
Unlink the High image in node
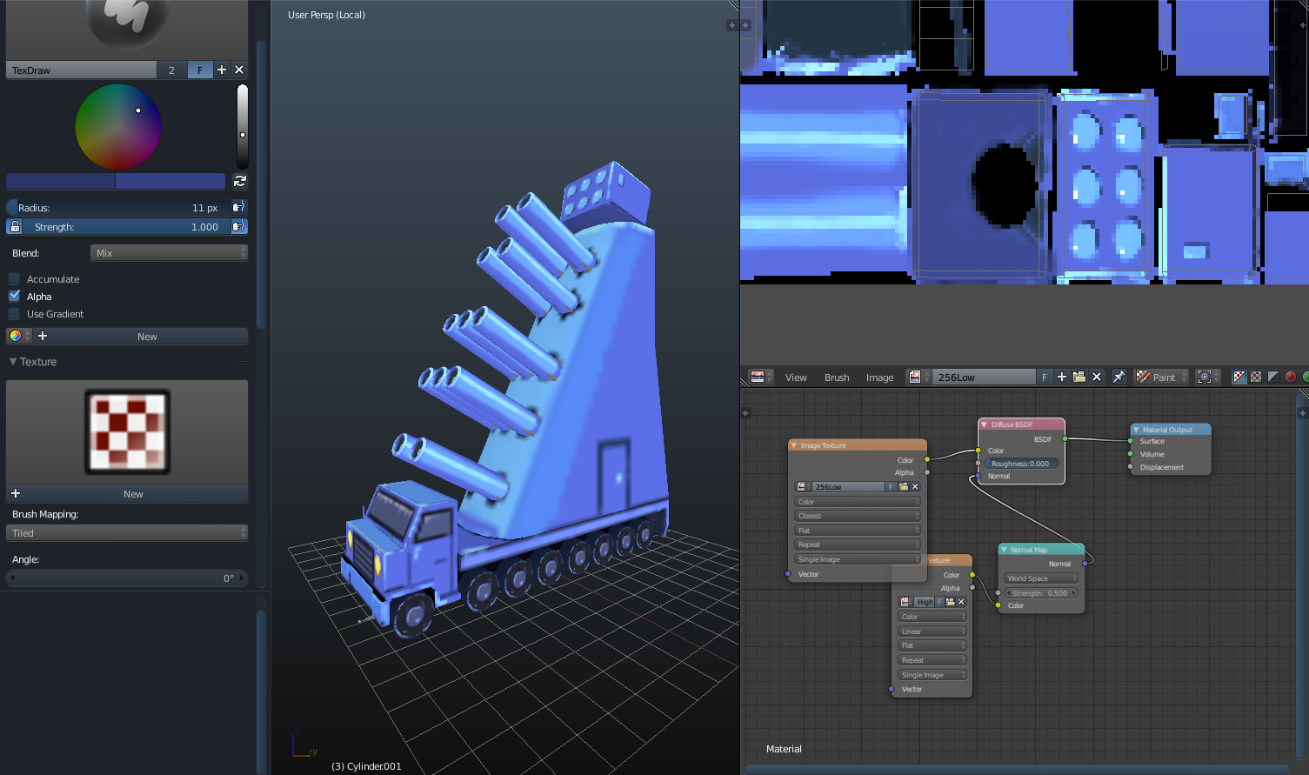(961, 602)
